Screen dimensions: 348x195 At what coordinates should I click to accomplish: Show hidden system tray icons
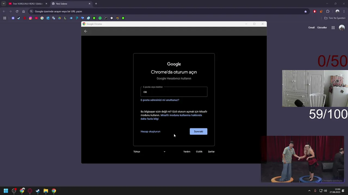309,191
